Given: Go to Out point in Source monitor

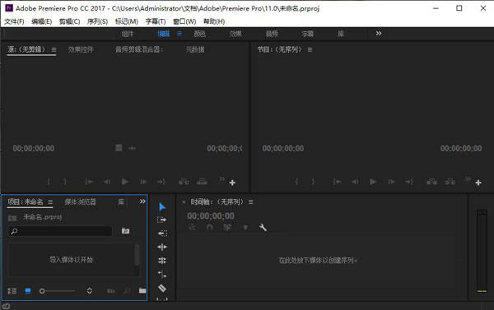Looking at the screenshot, I should [x=161, y=182].
